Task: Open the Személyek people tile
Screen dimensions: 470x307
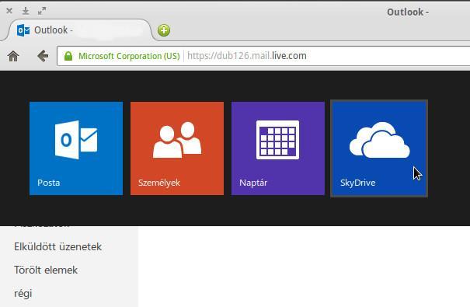Action: coord(177,148)
